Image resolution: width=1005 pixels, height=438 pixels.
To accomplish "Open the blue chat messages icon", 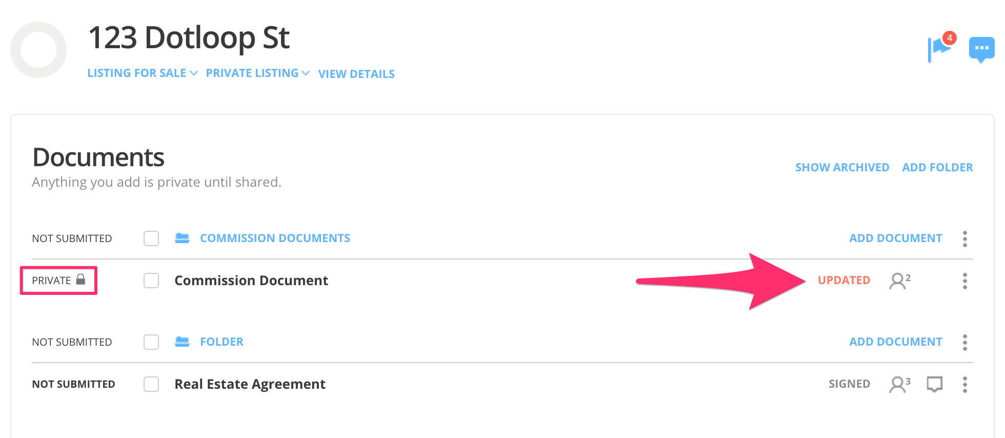I will (981, 49).
